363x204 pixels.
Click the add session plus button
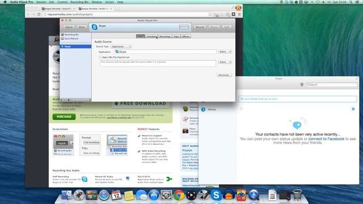[x=61, y=100]
